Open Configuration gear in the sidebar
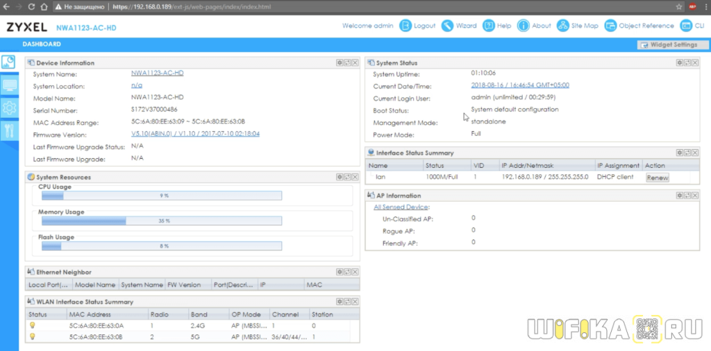Screen dimensions: 711x351 click(x=9, y=108)
